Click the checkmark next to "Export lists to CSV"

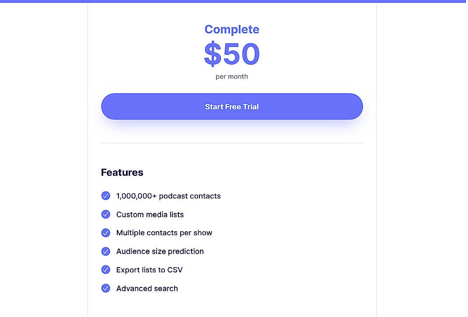(x=106, y=270)
